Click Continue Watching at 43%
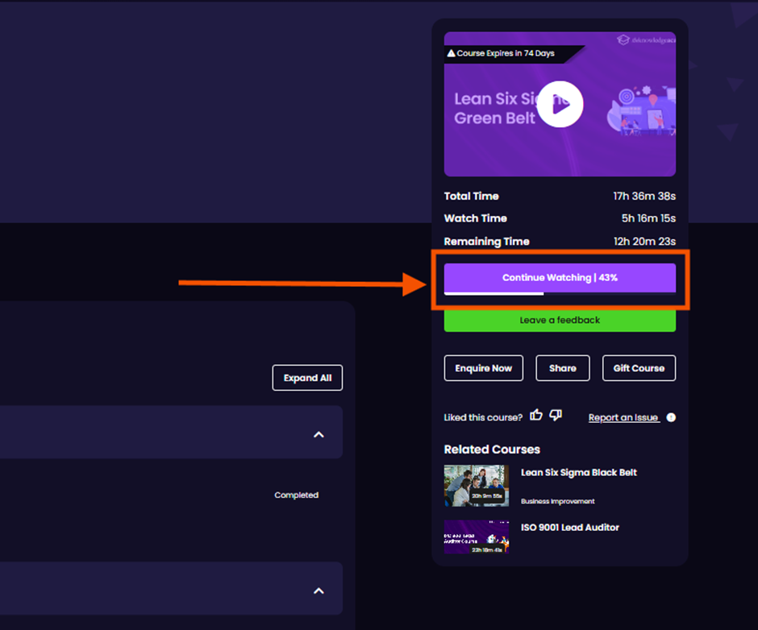 560,277
